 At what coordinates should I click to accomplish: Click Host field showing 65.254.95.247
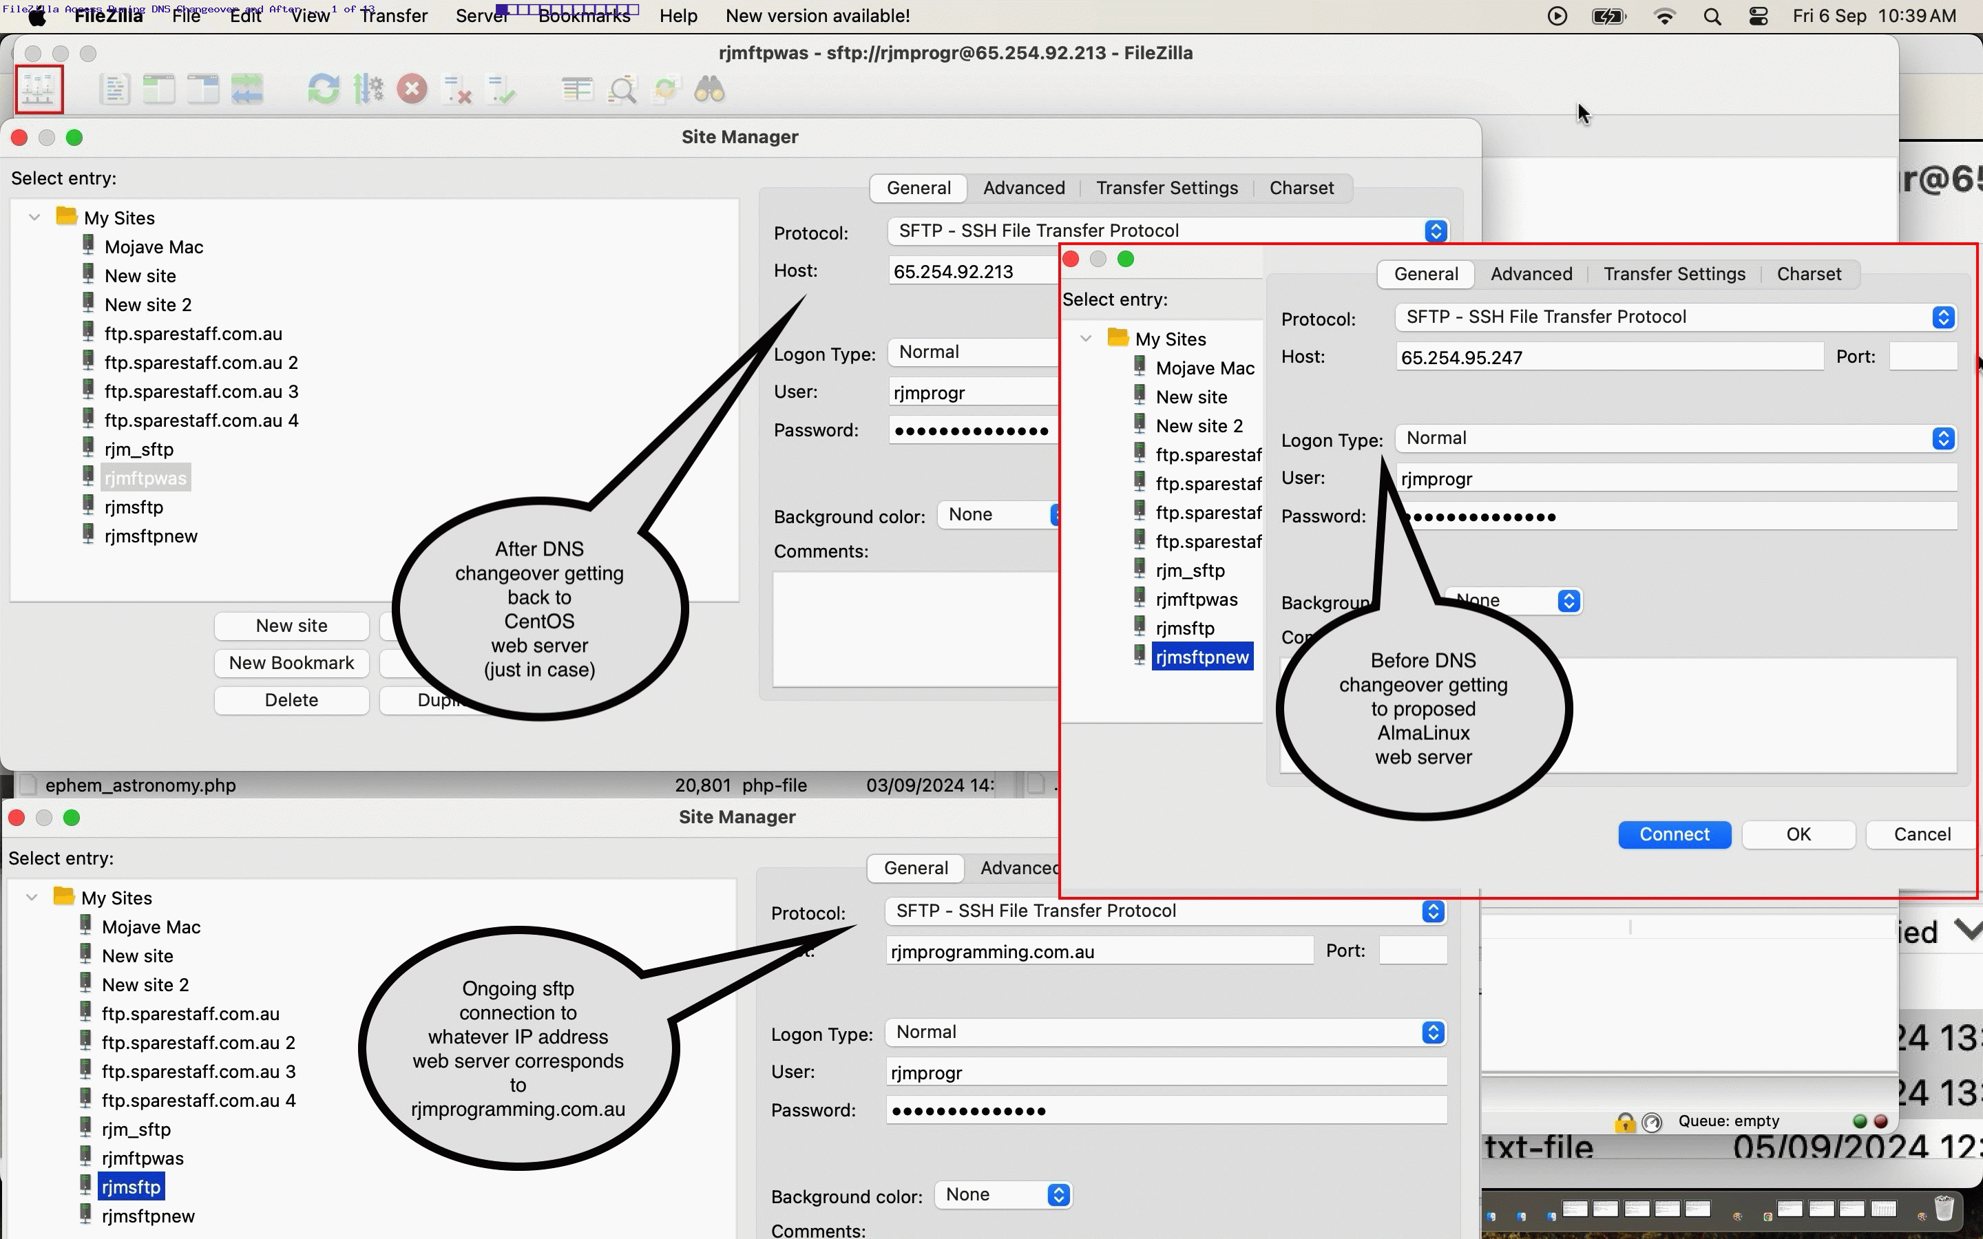coord(1609,357)
